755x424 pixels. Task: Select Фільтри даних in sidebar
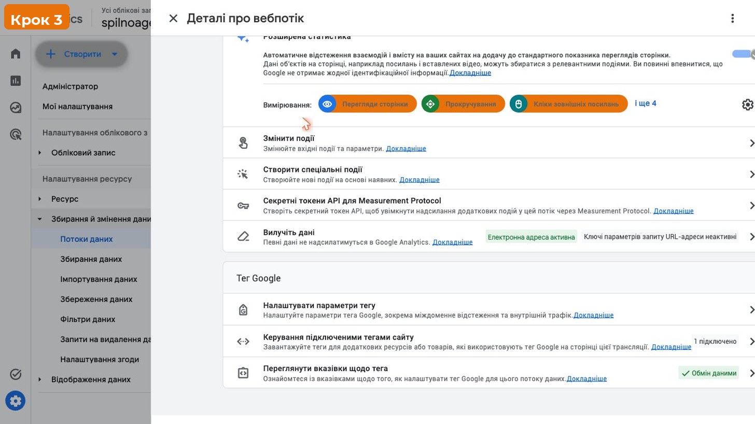pyautogui.click(x=88, y=319)
